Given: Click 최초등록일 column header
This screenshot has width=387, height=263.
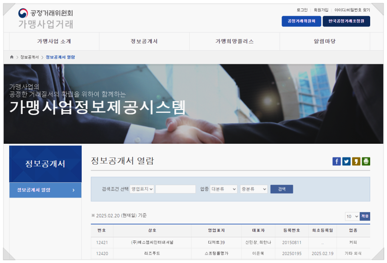Looking at the screenshot, I should 322,230.
